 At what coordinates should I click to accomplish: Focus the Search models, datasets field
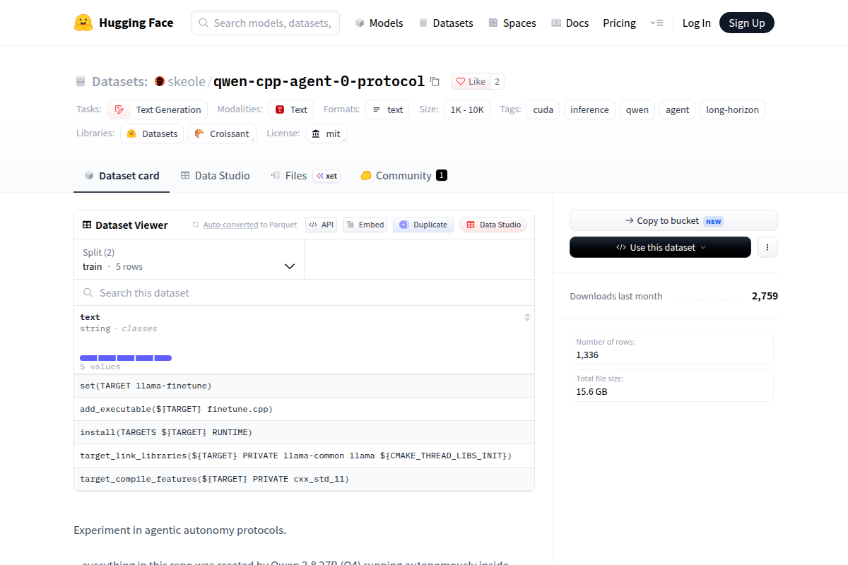[266, 23]
